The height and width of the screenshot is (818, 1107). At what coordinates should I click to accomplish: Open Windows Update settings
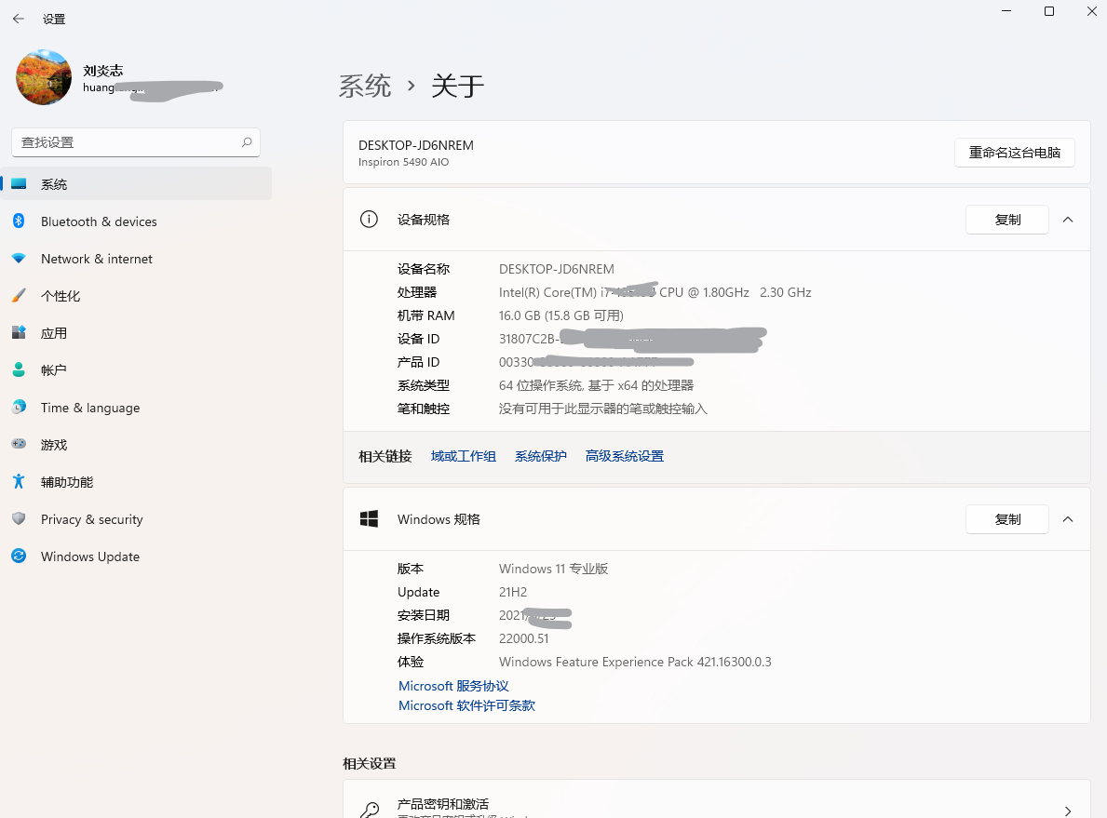click(89, 556)
